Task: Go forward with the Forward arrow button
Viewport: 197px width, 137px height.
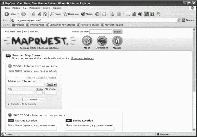Action: tap(23, 14)
